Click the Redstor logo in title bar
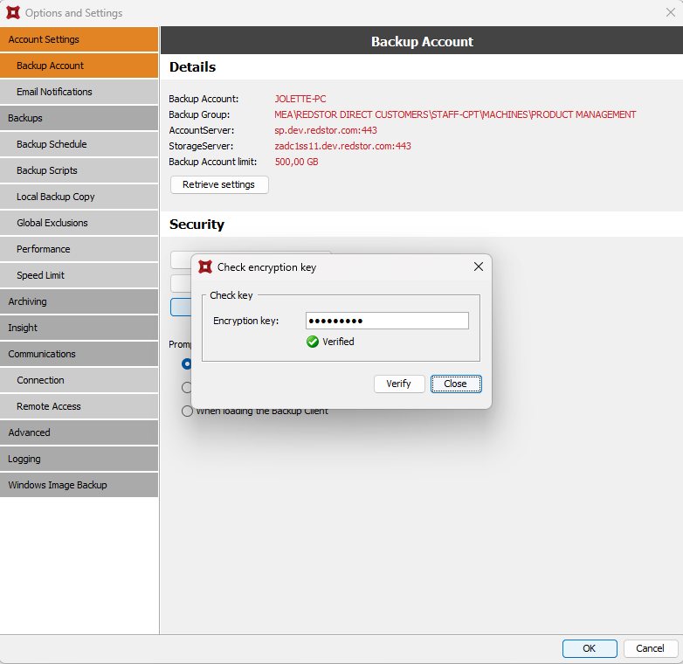The image size is (683, 664). 13,12
